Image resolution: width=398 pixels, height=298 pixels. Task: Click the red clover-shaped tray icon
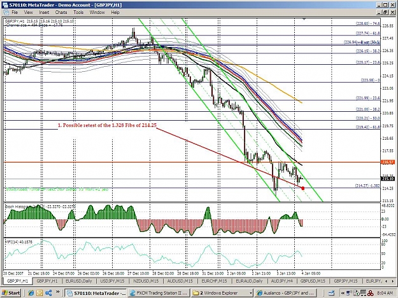[x=371, y=293]
